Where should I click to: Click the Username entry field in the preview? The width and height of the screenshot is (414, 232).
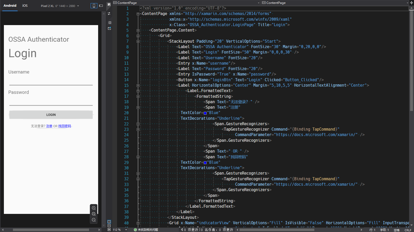click(x=51, y=81)
